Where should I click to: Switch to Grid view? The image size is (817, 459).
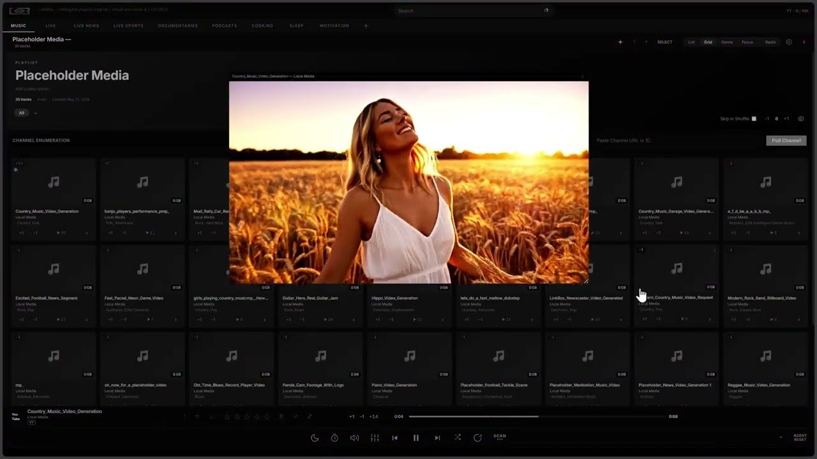(x=708, y=42)
